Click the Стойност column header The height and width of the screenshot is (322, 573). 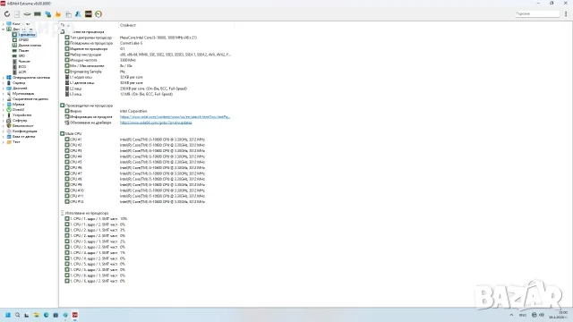point(128,25)
